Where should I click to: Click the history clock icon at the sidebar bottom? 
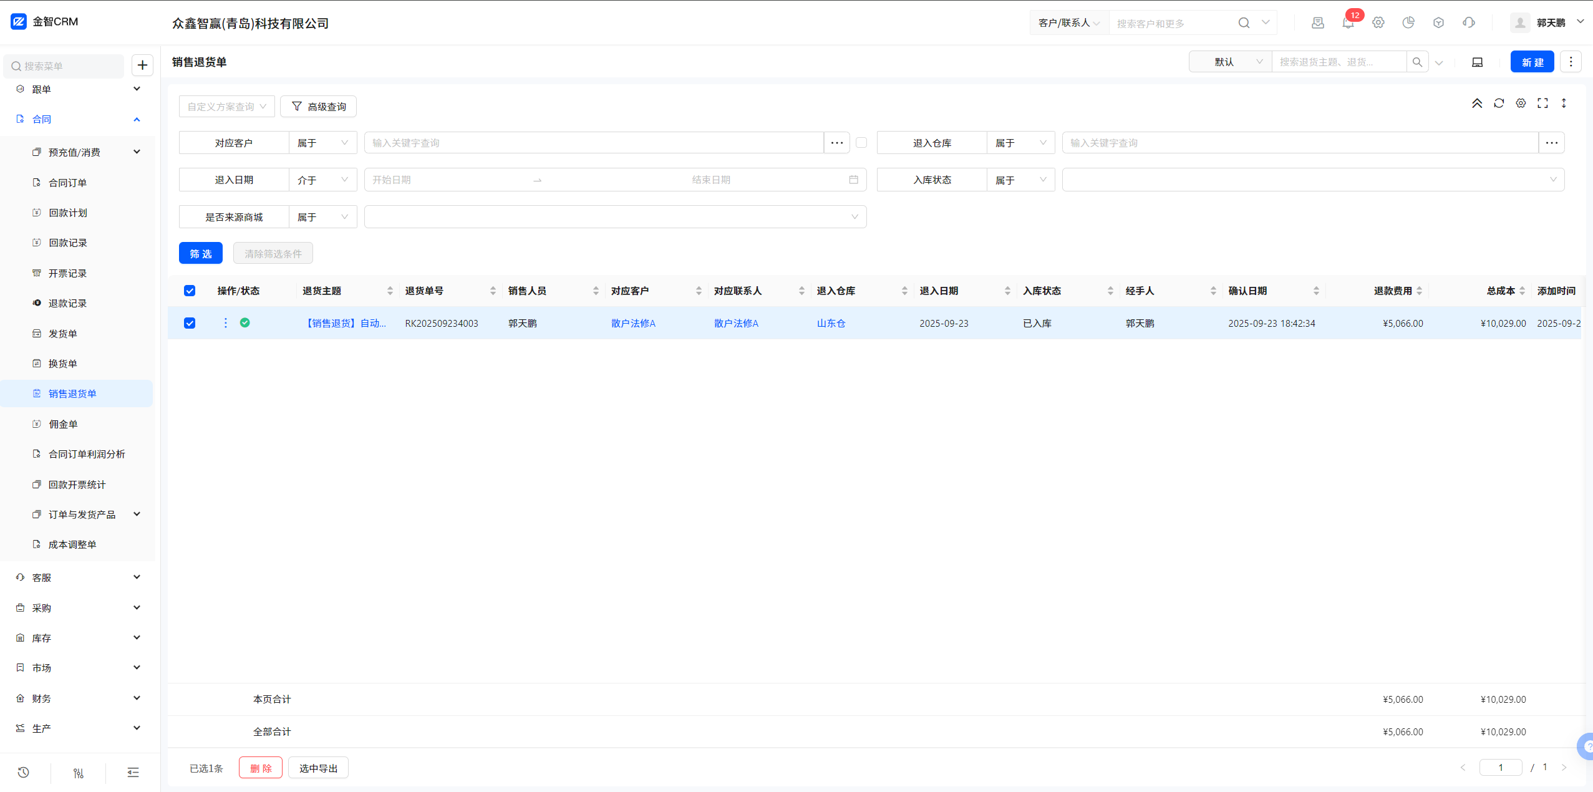tap(24, 773)
